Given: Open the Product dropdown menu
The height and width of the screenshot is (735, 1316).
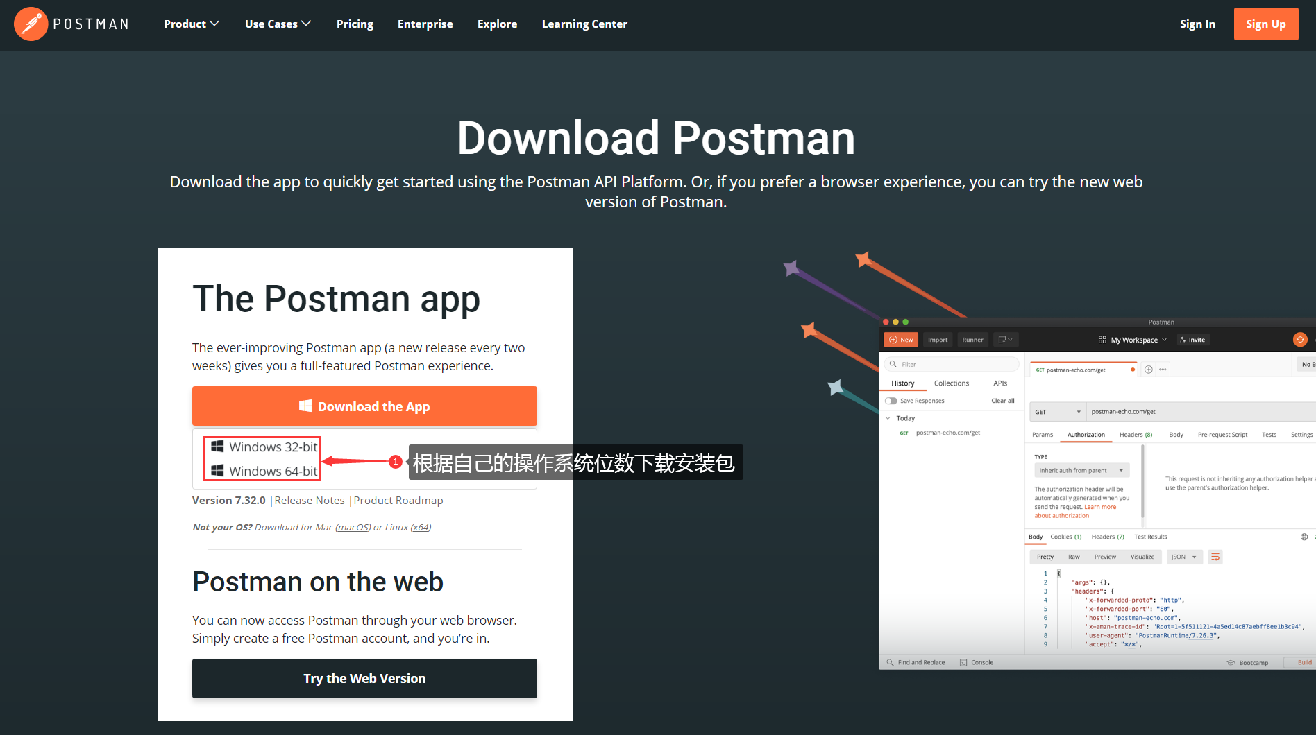Looking at the screenshot, I should point(192,24).
